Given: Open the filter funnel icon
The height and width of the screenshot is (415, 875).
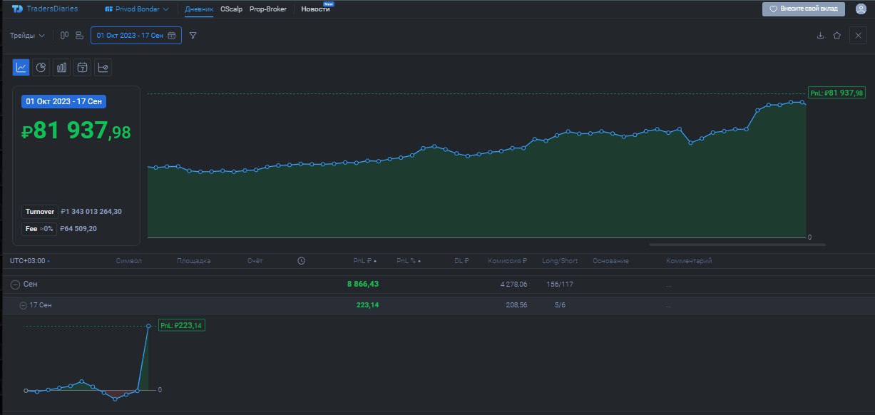Looking at the screenshot, I should [193, 36].
